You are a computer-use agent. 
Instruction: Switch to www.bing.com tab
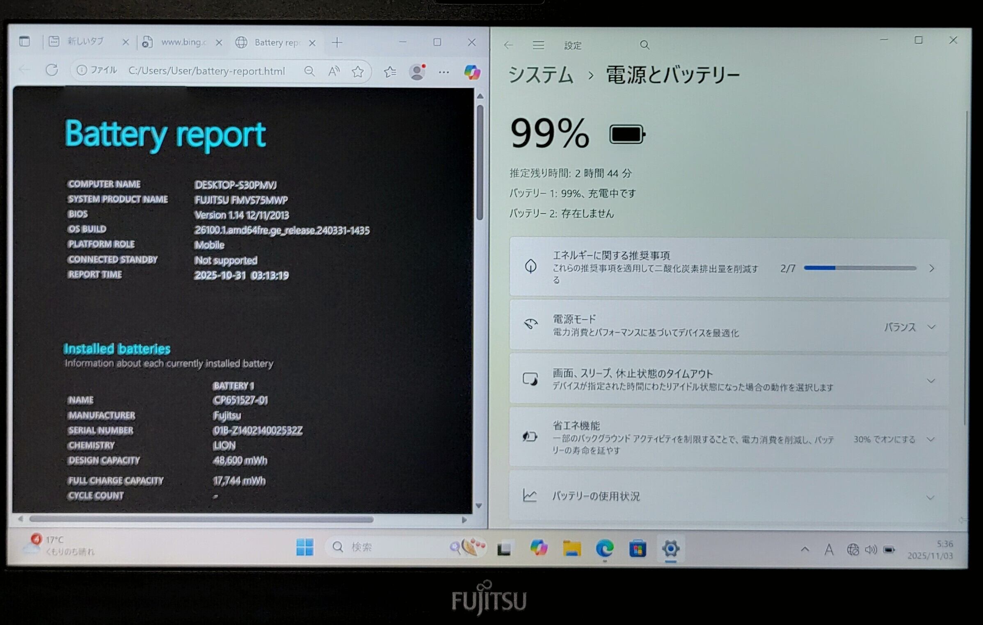point(183,42)
